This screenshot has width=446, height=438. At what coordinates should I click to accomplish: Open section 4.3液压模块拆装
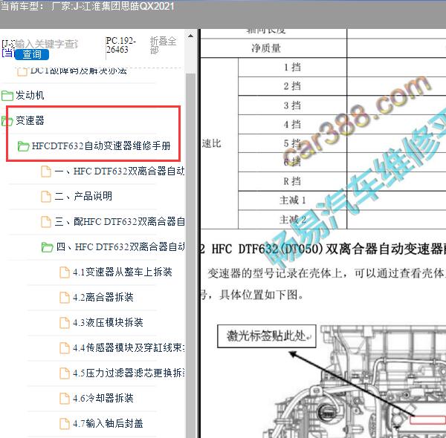[108, 323]
